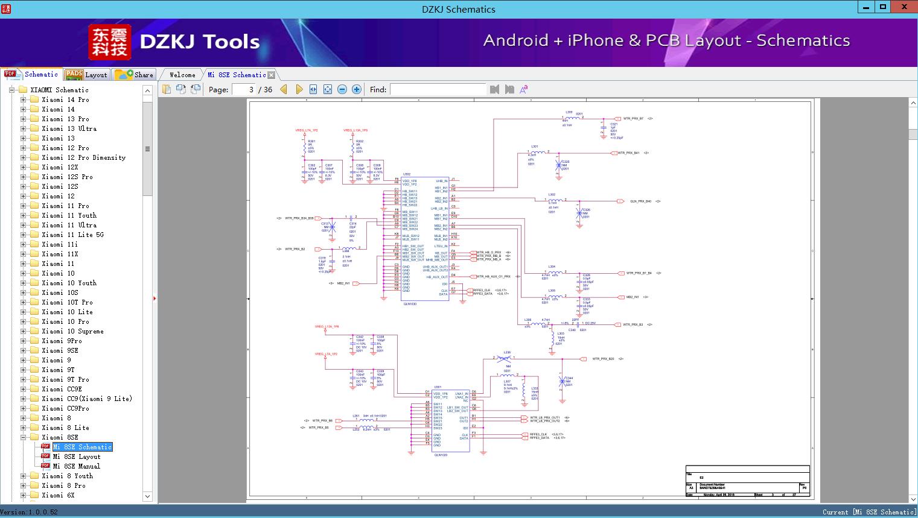The image size is (918, 518).
Task: Expand the Xiaomi 13 Ultra folder
Action: pos(23,128)
